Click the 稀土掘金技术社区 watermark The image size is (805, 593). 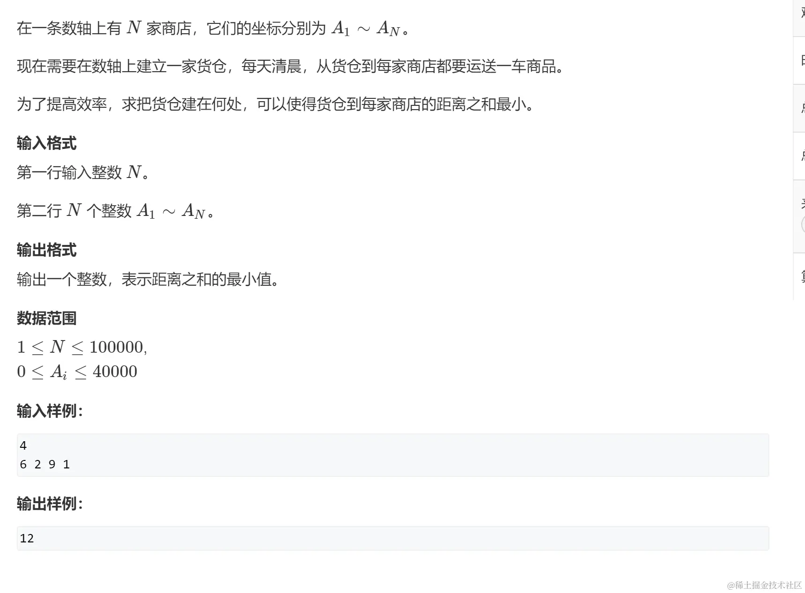[x=764, y=585]
